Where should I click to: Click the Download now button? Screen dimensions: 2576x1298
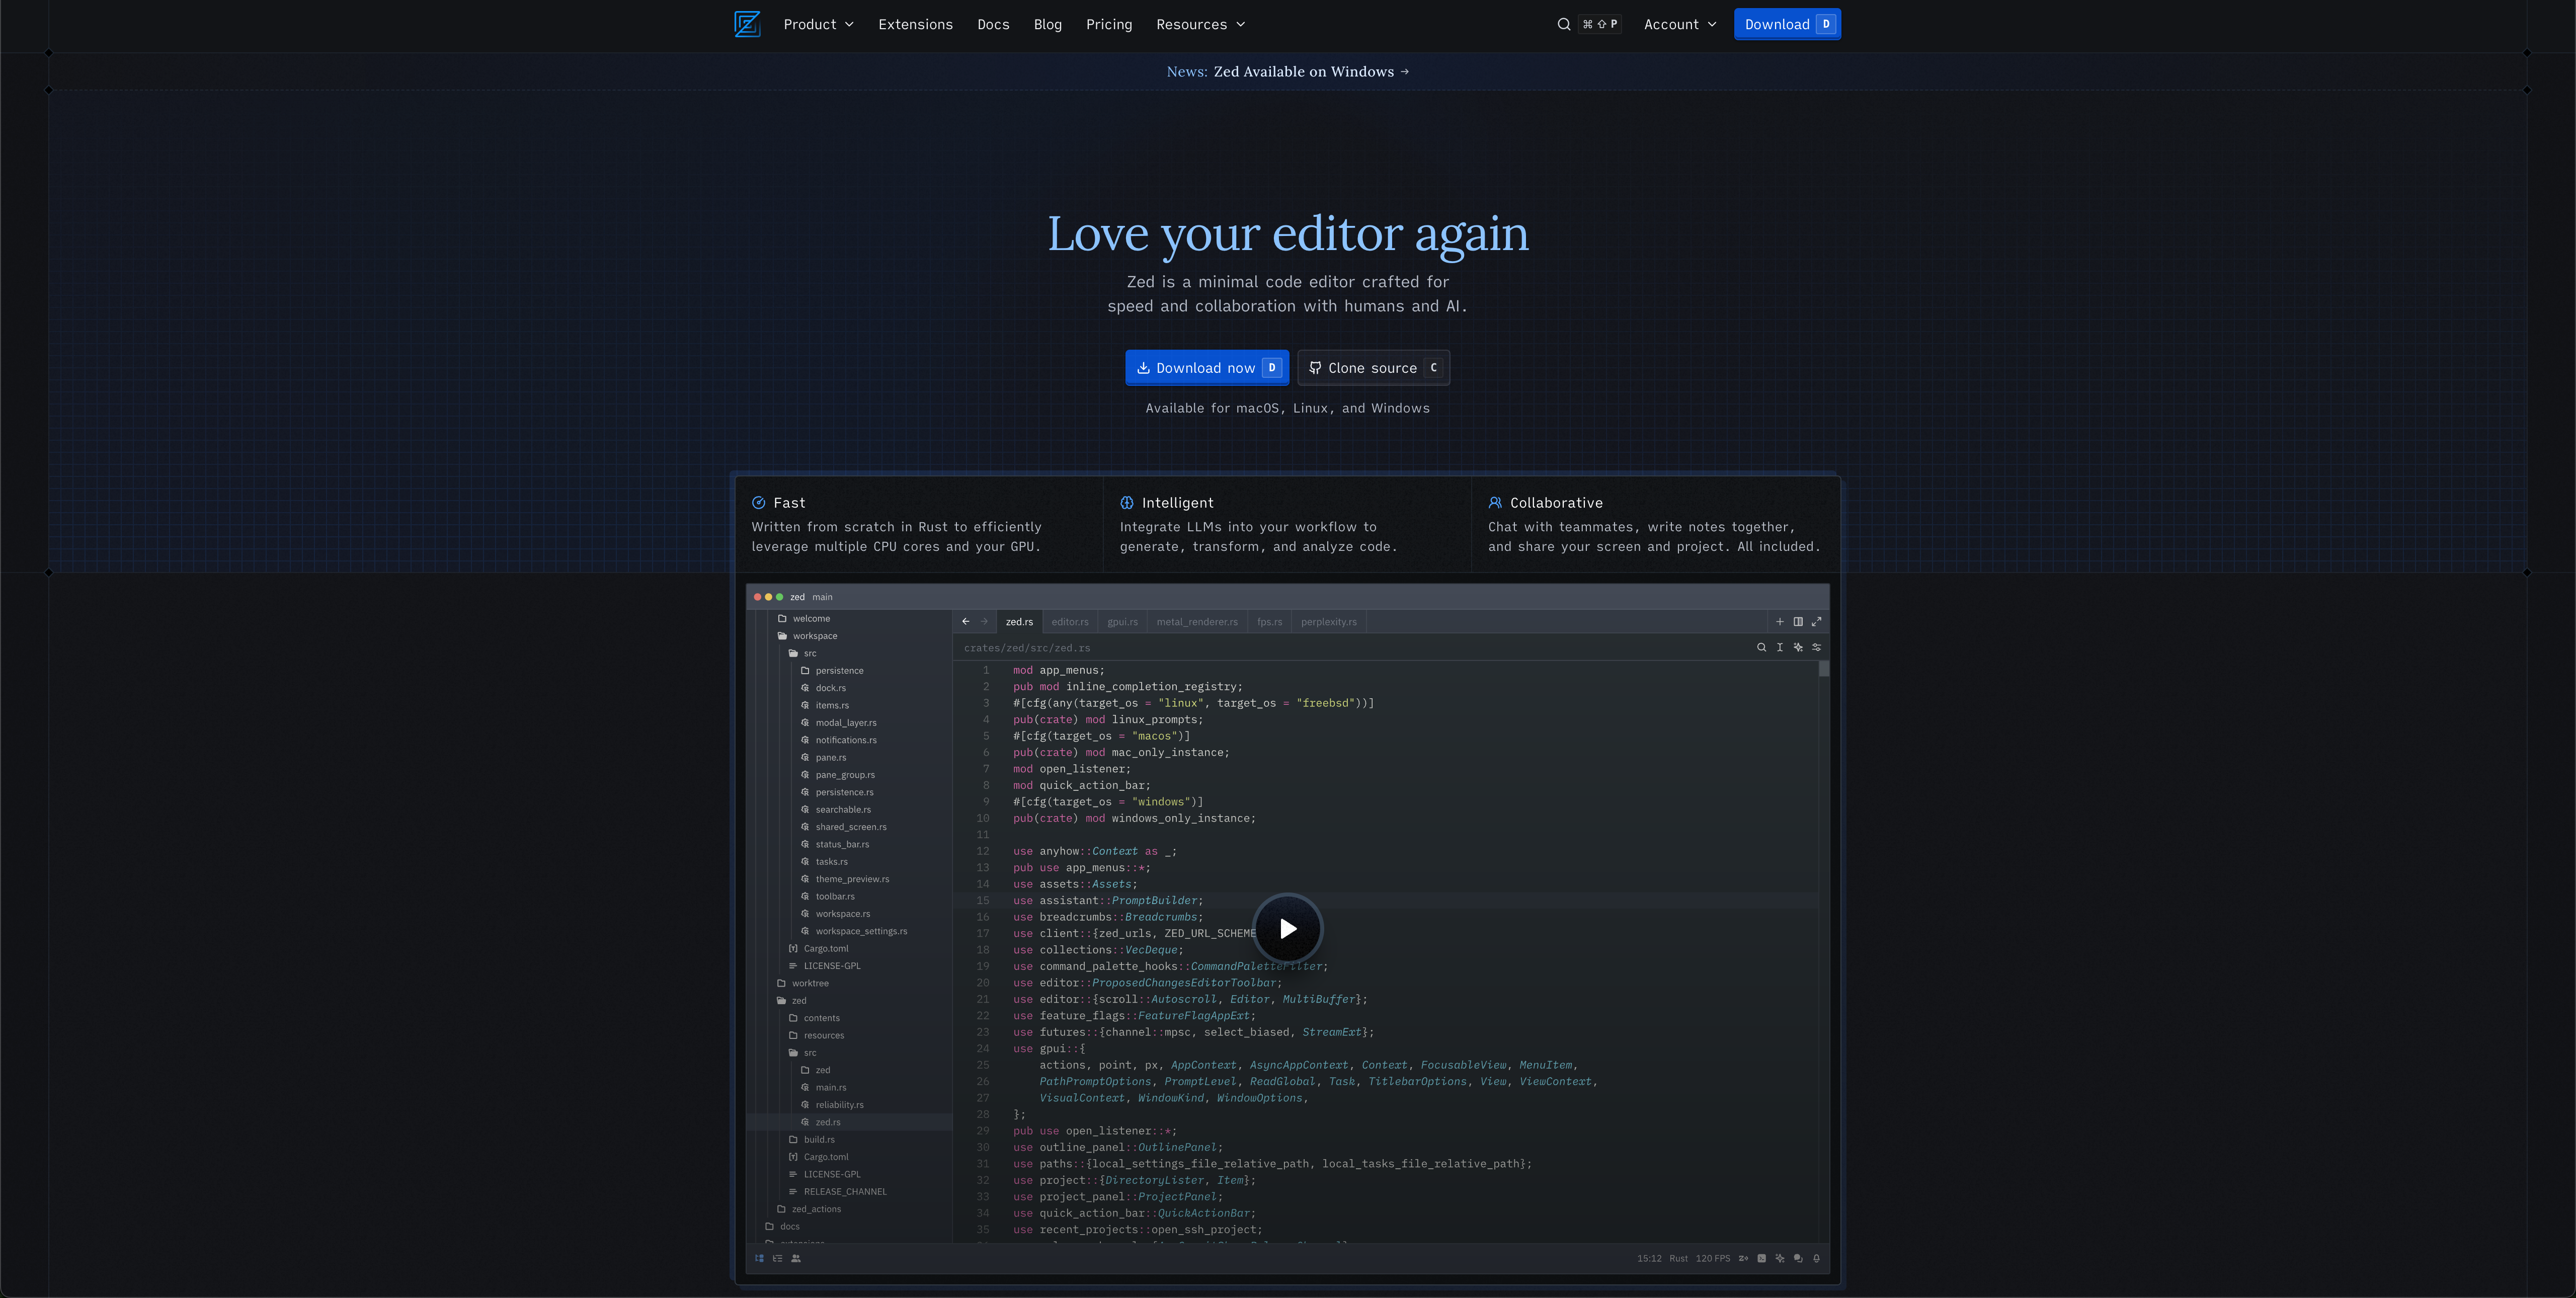[x=1206, y=368]
